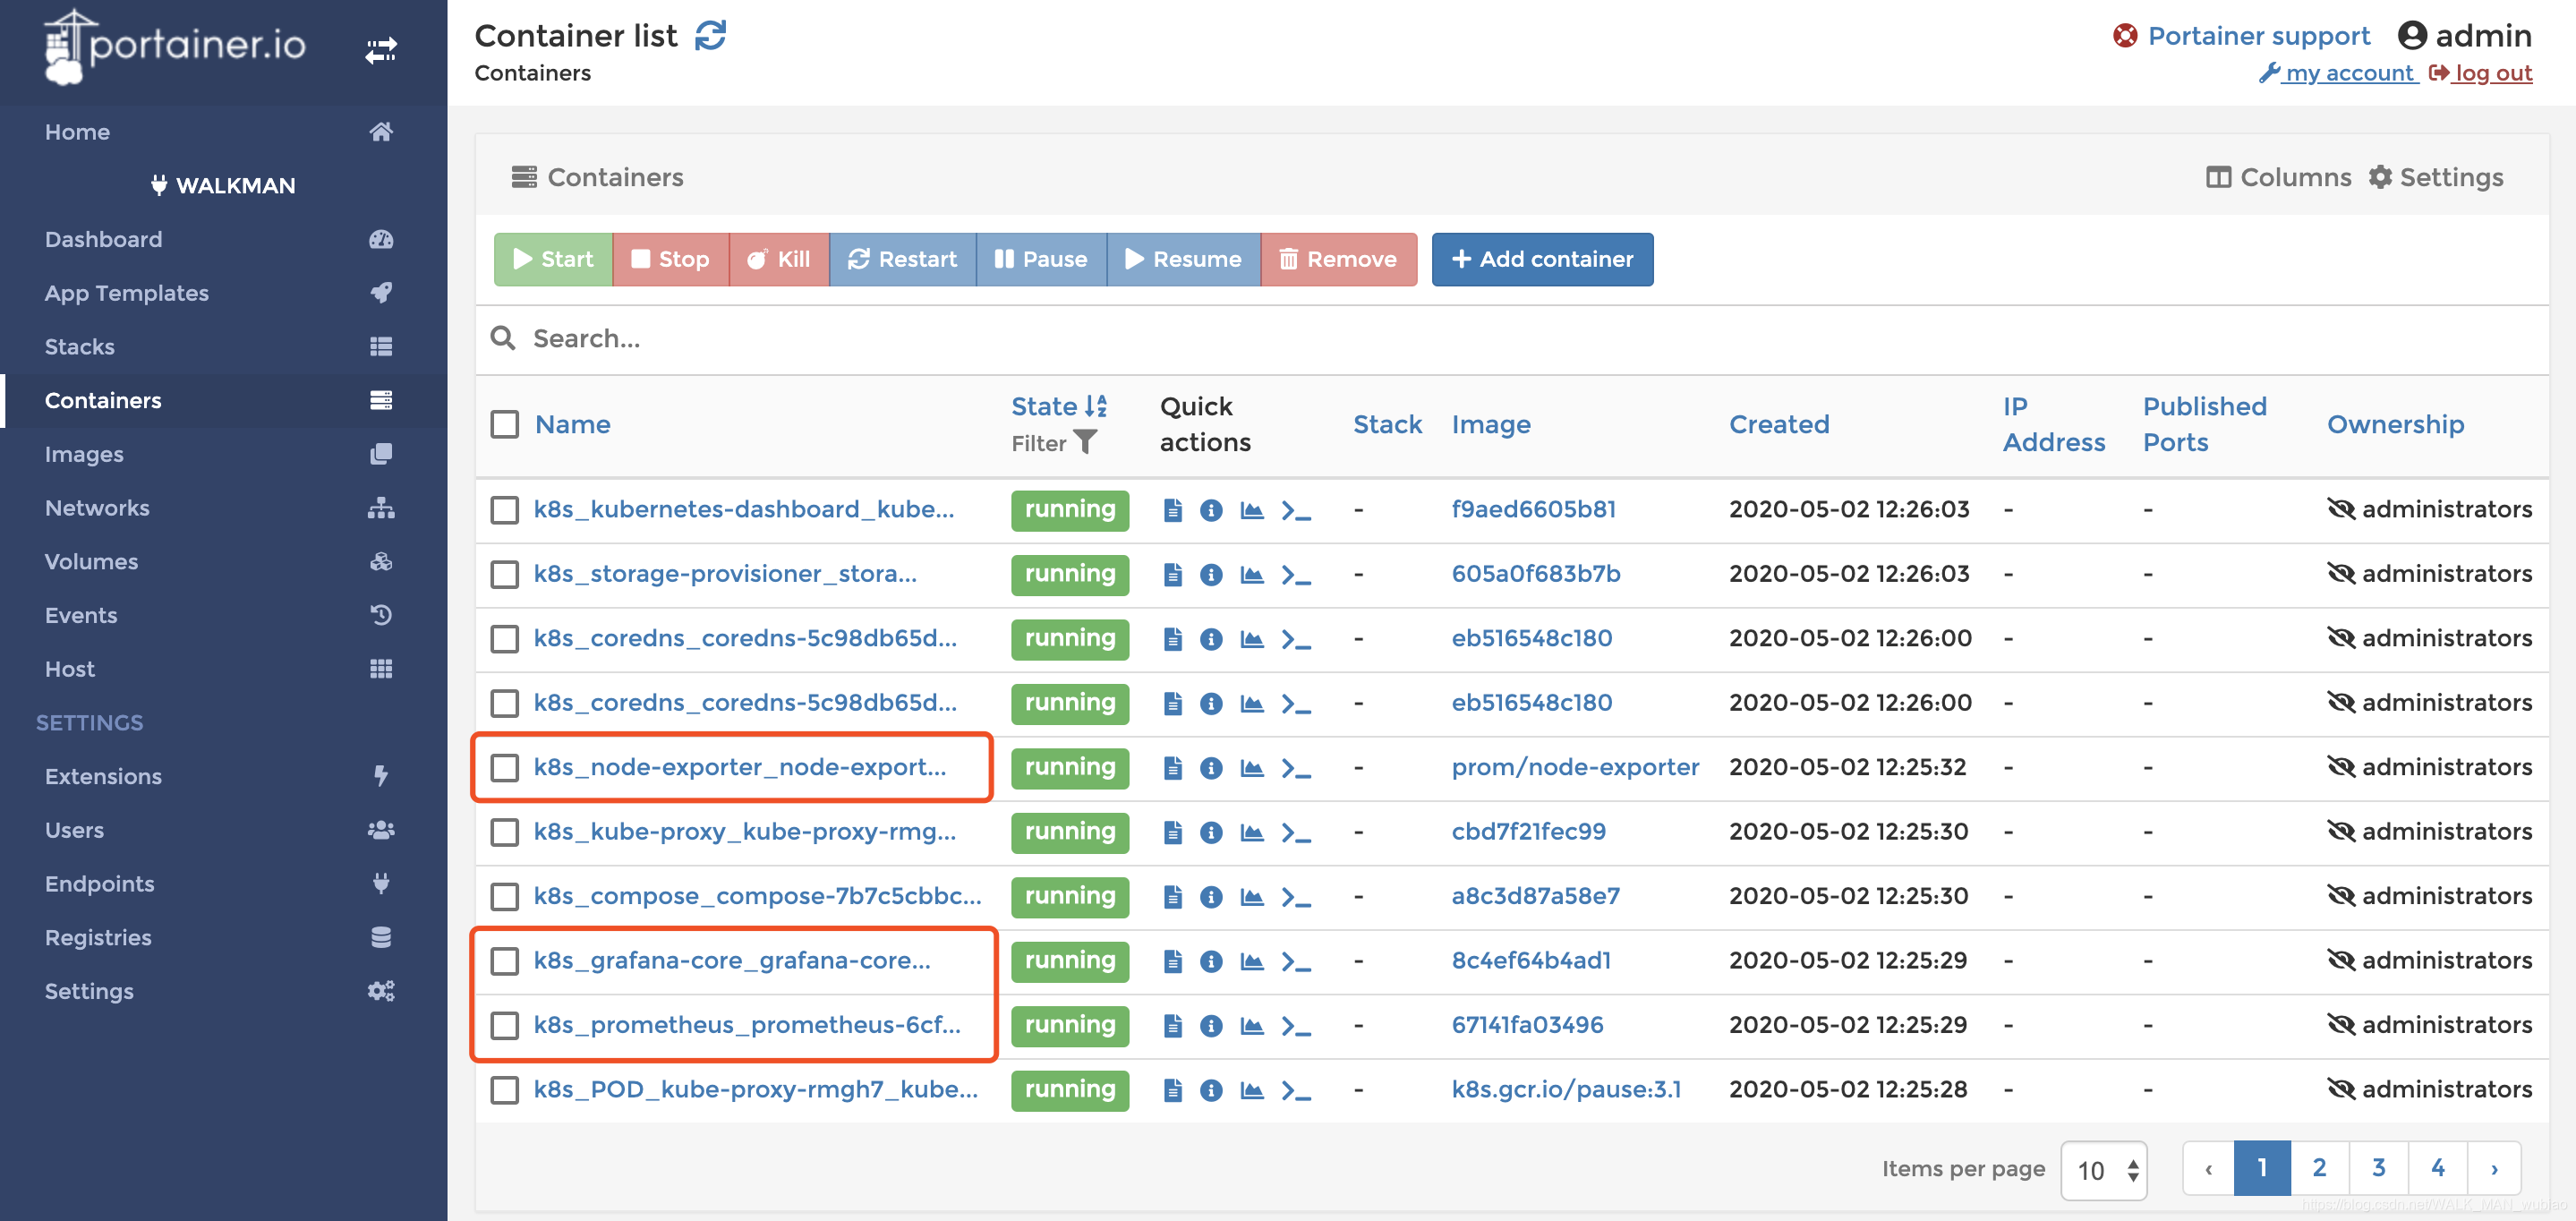The height and width of the screenshot is (1221, 2576).
Task: Click the State filter funnel icon
Action: (x=1085, y=442)
